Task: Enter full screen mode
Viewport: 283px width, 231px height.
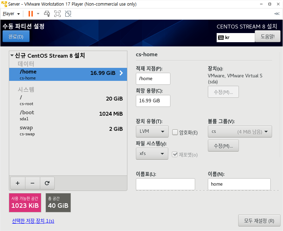Action: (58, 14)
